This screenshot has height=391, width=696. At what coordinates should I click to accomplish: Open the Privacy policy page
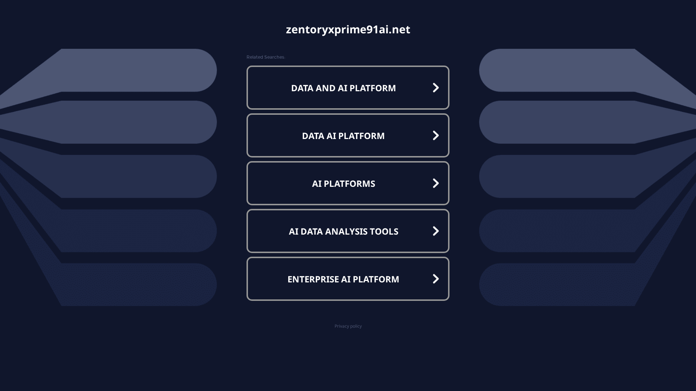[x=348, y=326]
